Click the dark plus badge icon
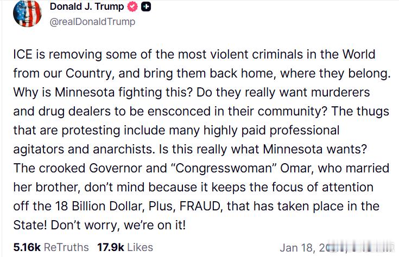The image size is (399, 257). pos(146,7)
